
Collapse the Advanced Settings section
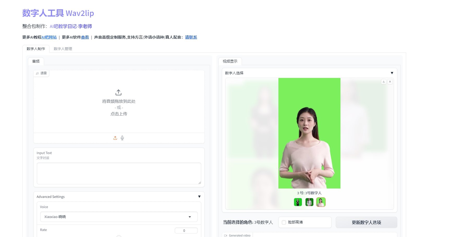point(199,196)
